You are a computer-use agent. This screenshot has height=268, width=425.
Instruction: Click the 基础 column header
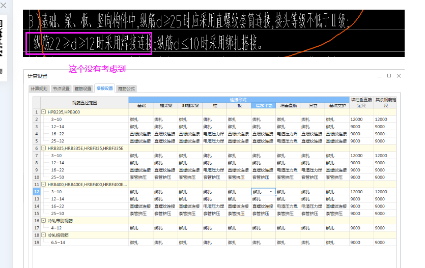[x=141, y=106]
